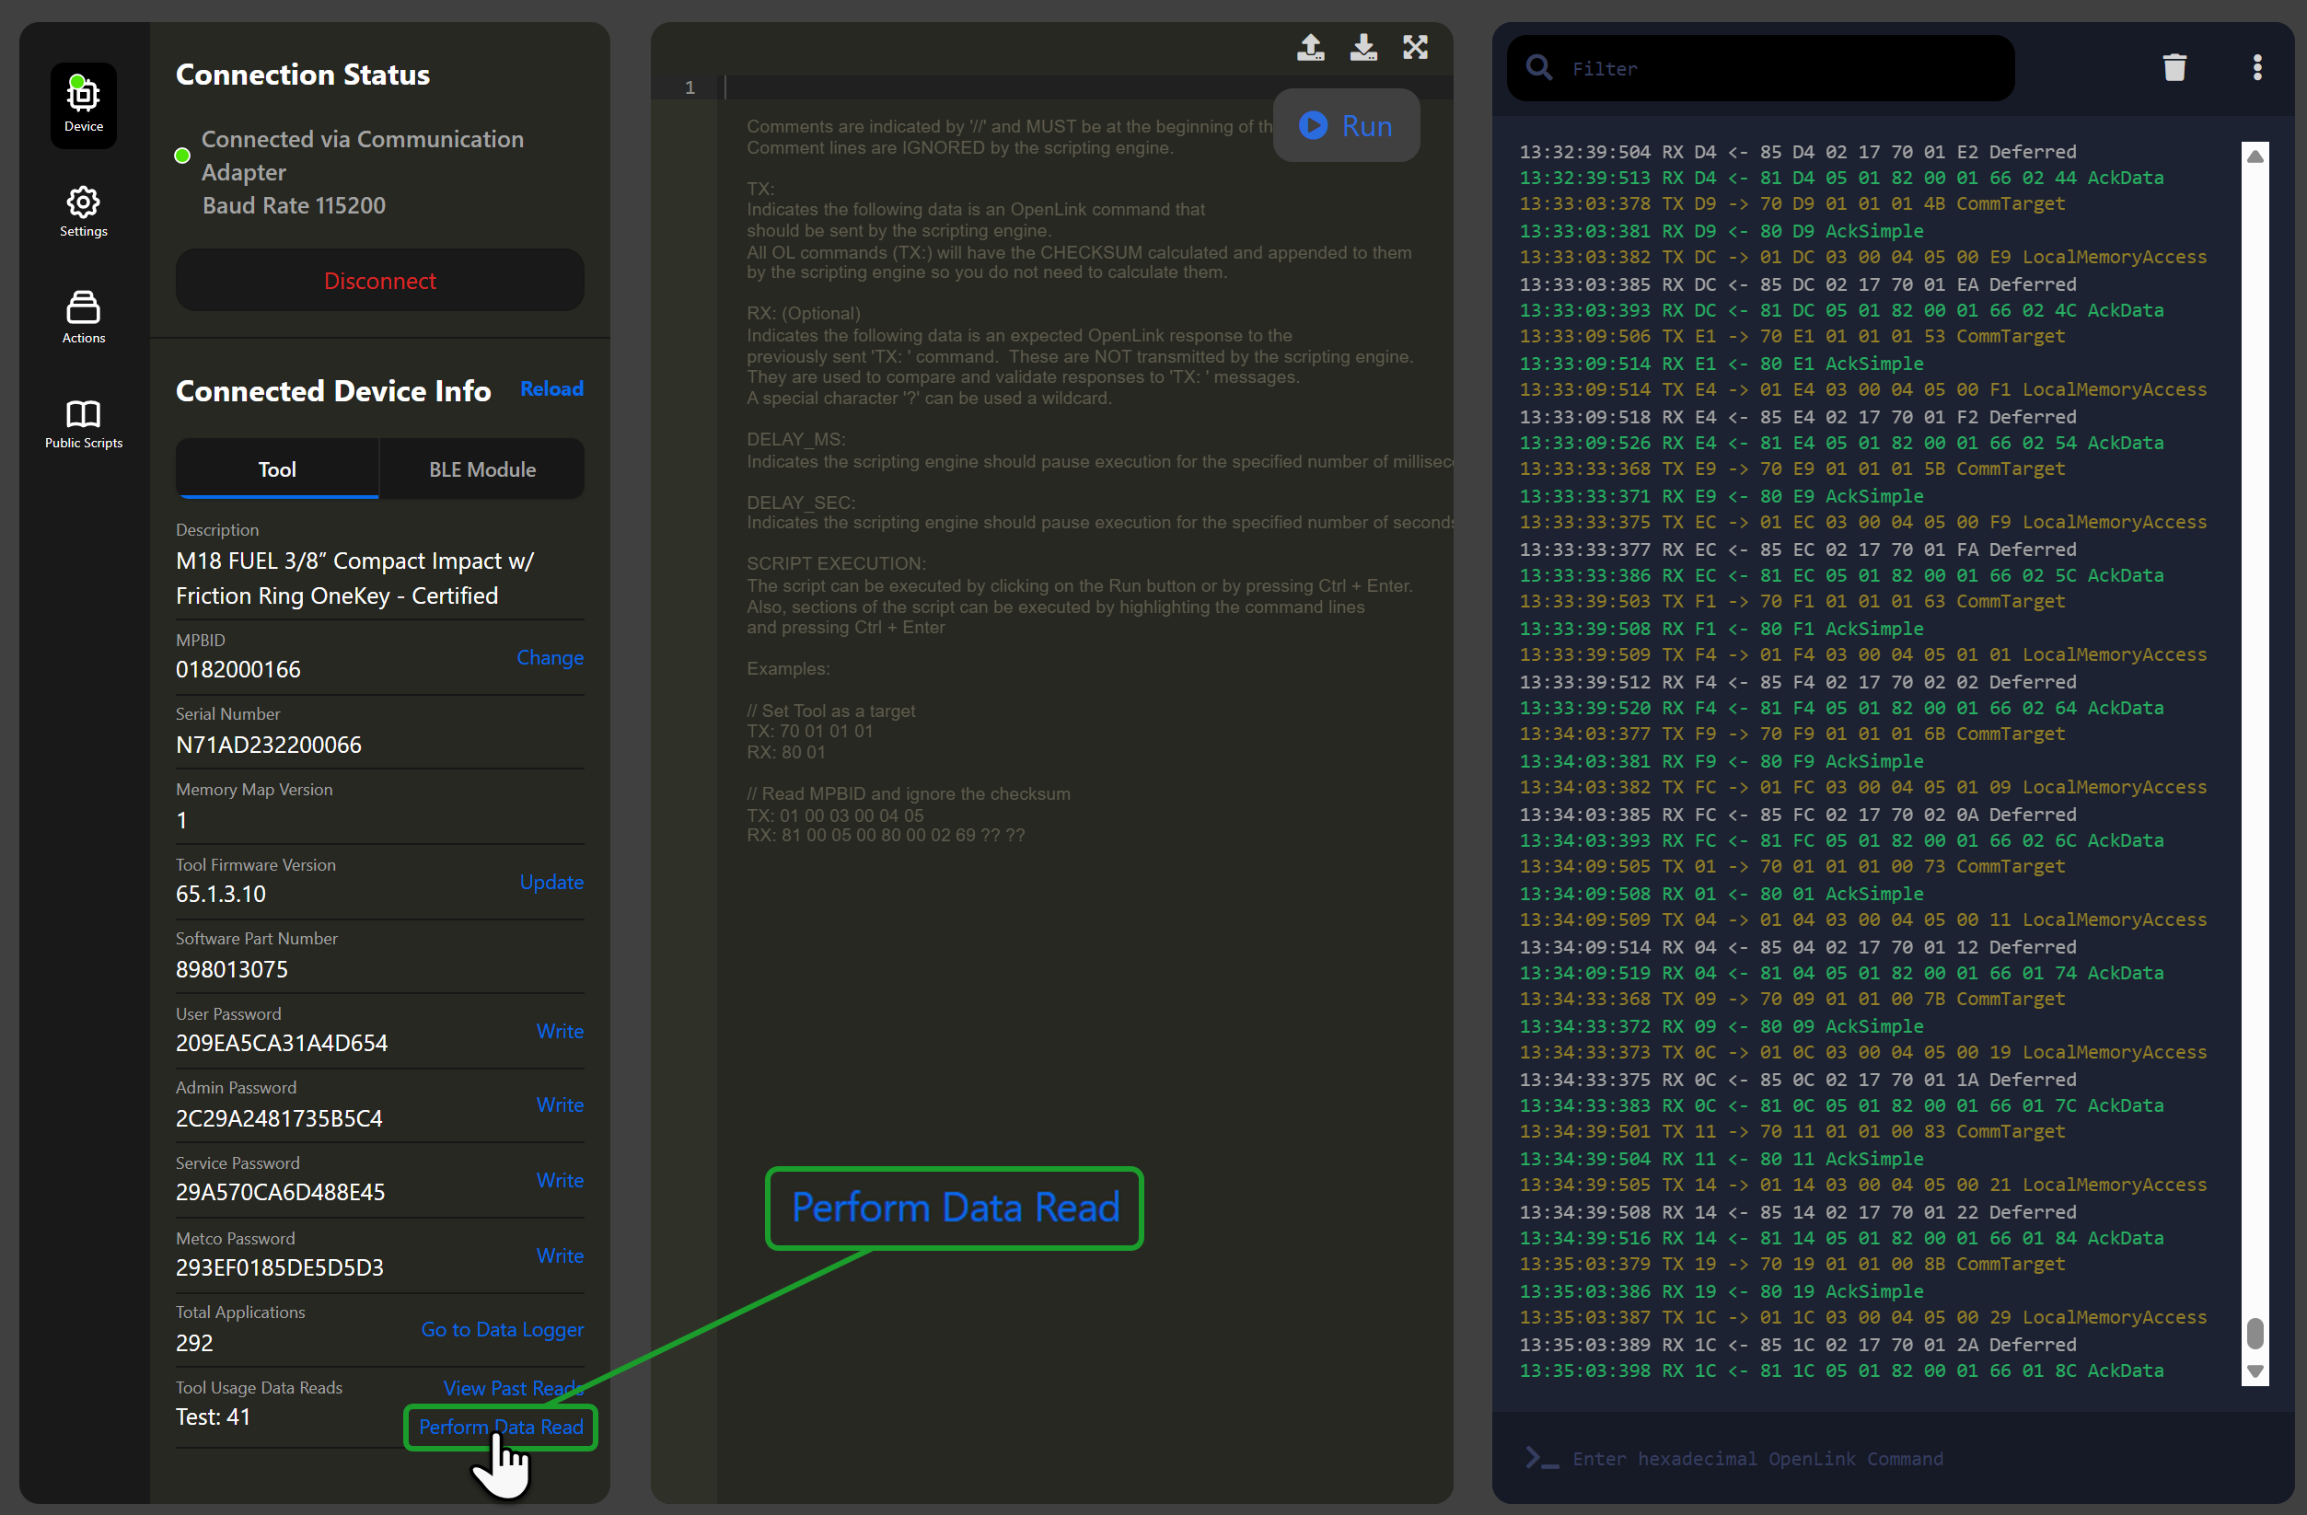Open the Settings sidebar section
This screenshot has width=2307, height=1515.
[84, 212]
